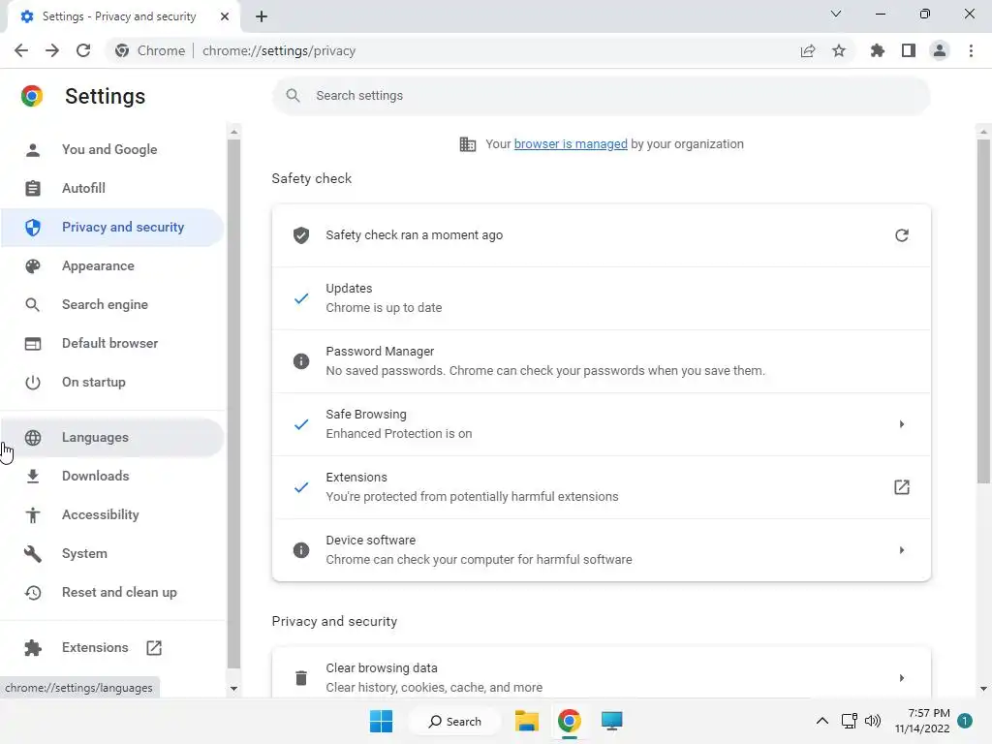Expand the Safe Browsing row arrow
This screenshot has height=744, width=992.
point(902,424)
